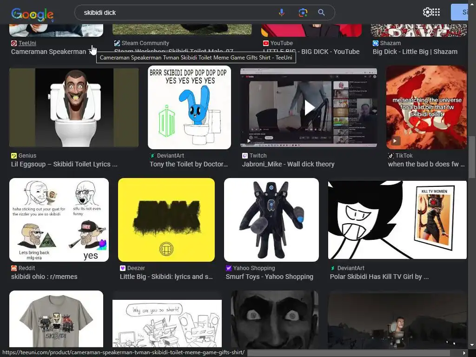Click the horizontal scrollbar right arrow

pyautogui.click(x=464, y=353)
